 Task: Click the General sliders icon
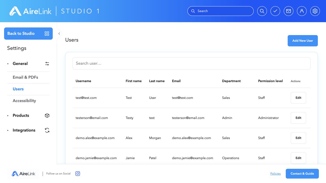pos(47,64)
